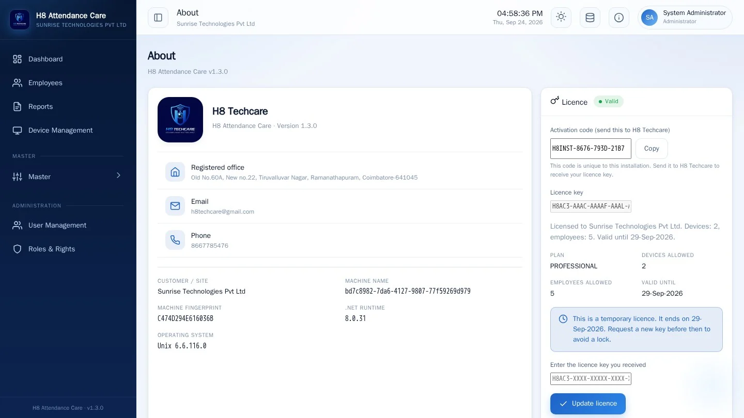Select the activation code field
This screenshot has width=744, height=418.
coord(591,149)
